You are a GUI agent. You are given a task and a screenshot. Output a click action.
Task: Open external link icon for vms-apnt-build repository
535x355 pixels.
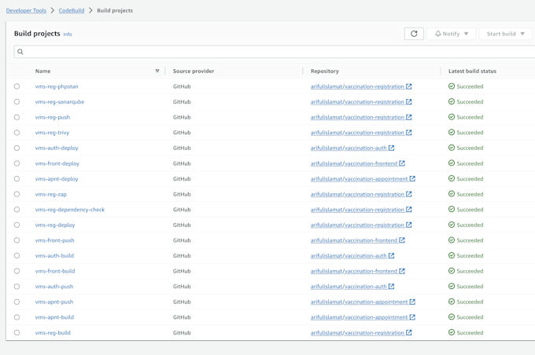pyautogui.click(x=412, y=317)
